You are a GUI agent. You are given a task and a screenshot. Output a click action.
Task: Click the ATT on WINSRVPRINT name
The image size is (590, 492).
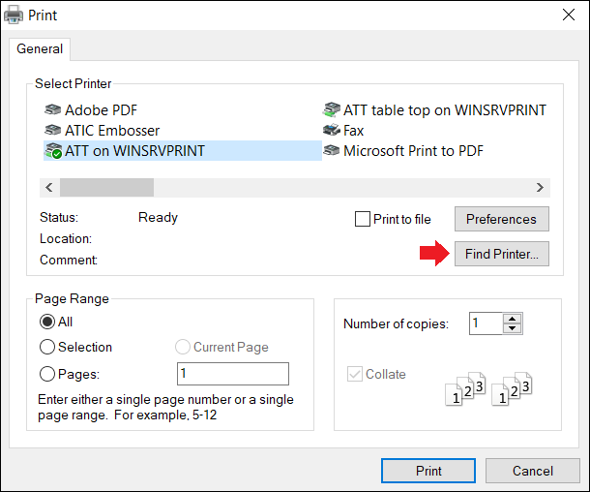point(134,151)
